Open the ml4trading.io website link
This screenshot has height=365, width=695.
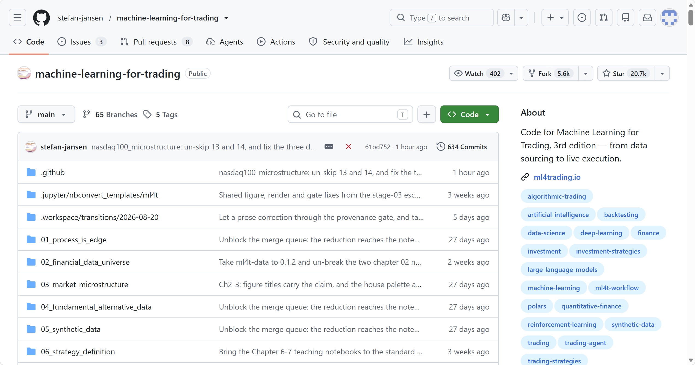(x=557, y=177)
